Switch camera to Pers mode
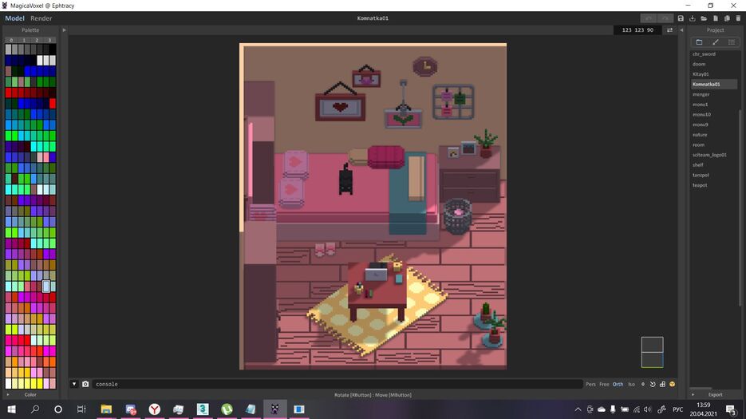The image size is (746, 419). (590, 384)
